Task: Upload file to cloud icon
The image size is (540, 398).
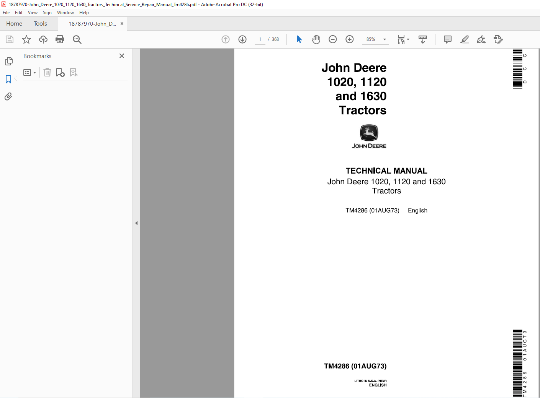Action: [43, 39]
